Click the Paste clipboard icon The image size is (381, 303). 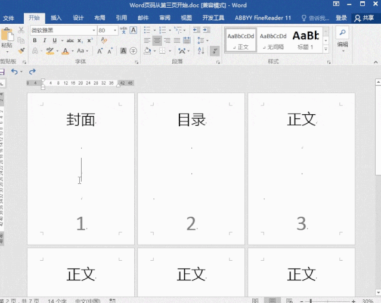7,34
